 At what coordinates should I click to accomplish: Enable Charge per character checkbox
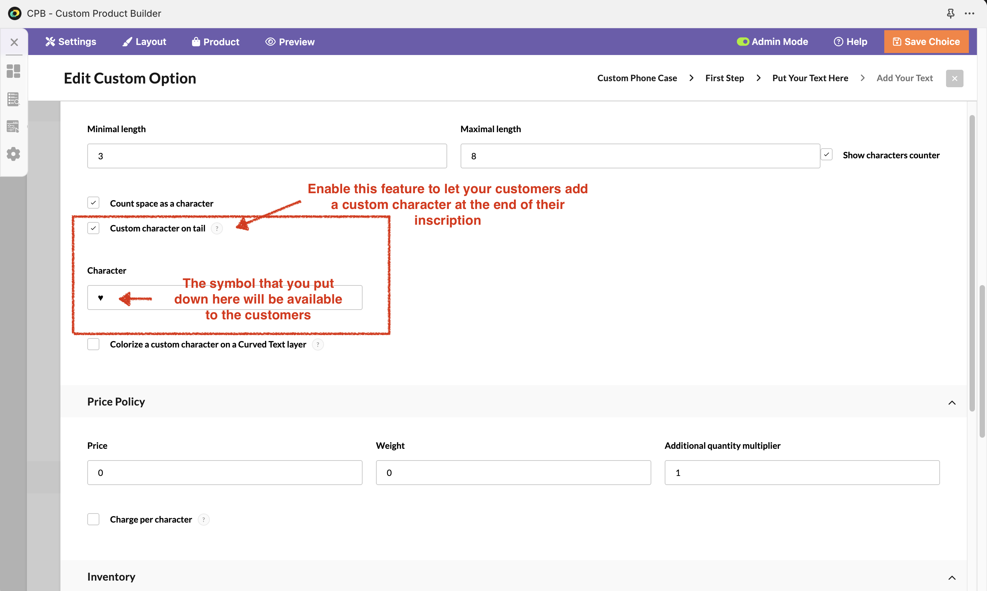93,519
